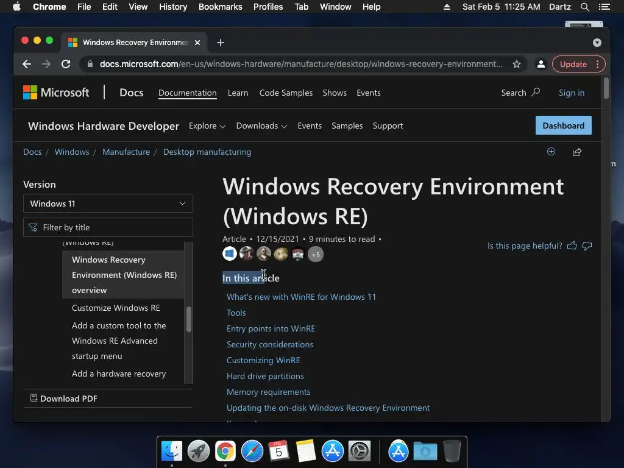Jump to Customizing WinRE
This screenshot has height=468, width=624.
(263, 361)
